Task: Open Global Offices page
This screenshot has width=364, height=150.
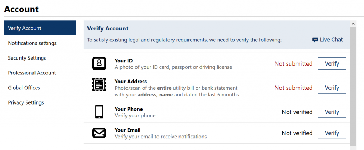Action: [40, 88]
